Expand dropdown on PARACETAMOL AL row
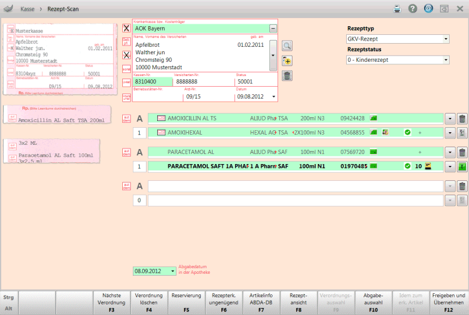469x315 pixels. (x=450, y=153)
